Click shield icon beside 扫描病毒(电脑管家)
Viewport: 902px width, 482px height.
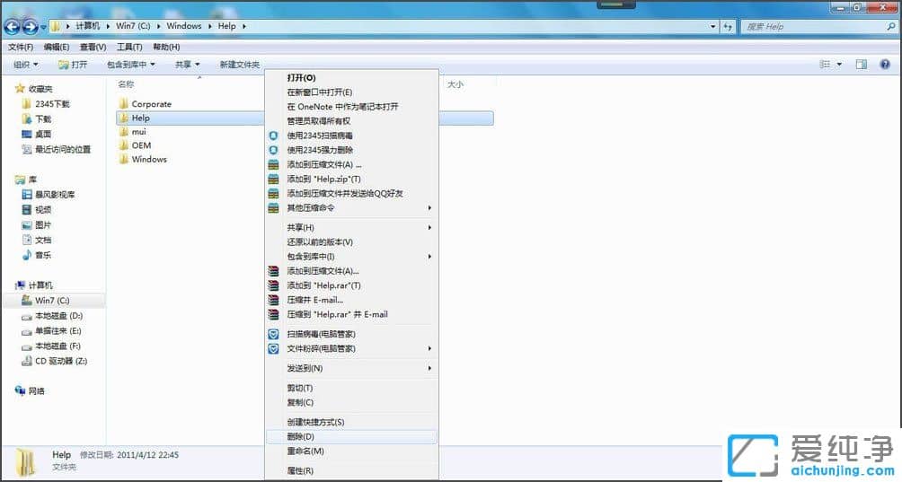point(273,334)
